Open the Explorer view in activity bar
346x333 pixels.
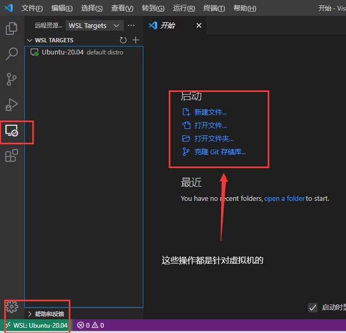(12, 29)
